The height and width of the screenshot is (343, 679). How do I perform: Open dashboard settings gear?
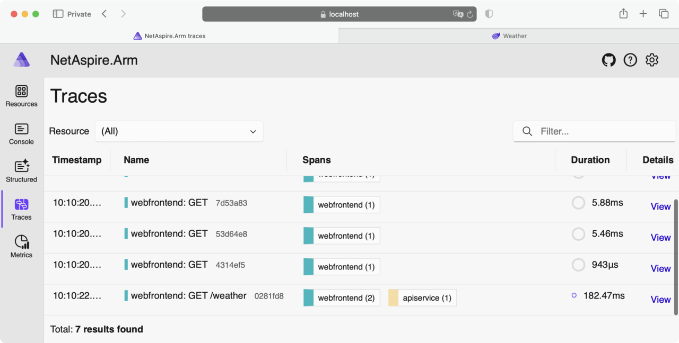click(x=652, y=60)
